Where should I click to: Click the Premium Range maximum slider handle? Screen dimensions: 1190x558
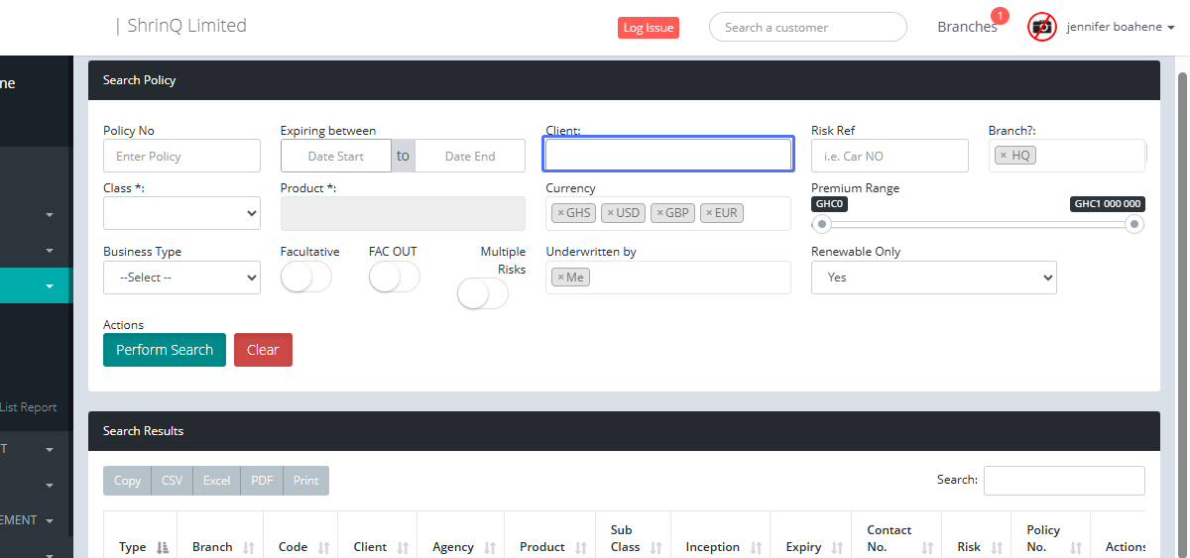point(1134,225)
